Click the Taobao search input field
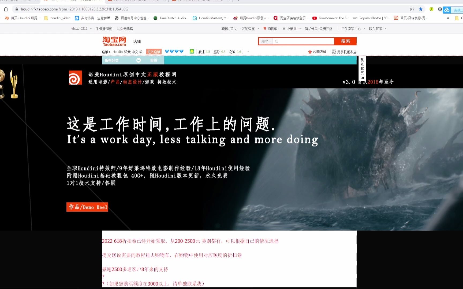Viewport: 463px width, 289px height. [304, 41]
